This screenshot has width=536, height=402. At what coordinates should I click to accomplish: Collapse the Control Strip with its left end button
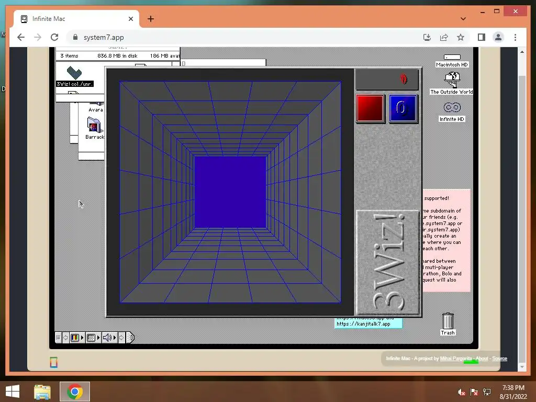pos(58,338)
